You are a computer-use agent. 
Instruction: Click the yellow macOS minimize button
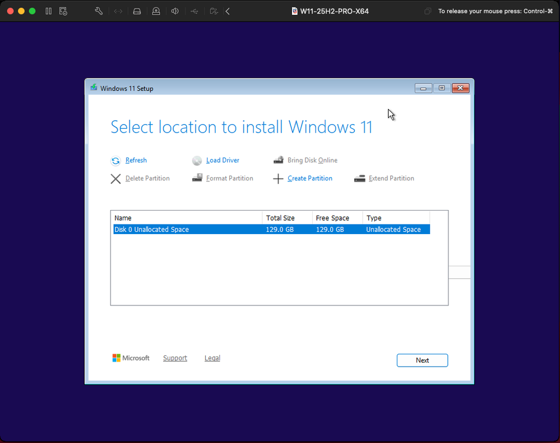pos(21,11)
